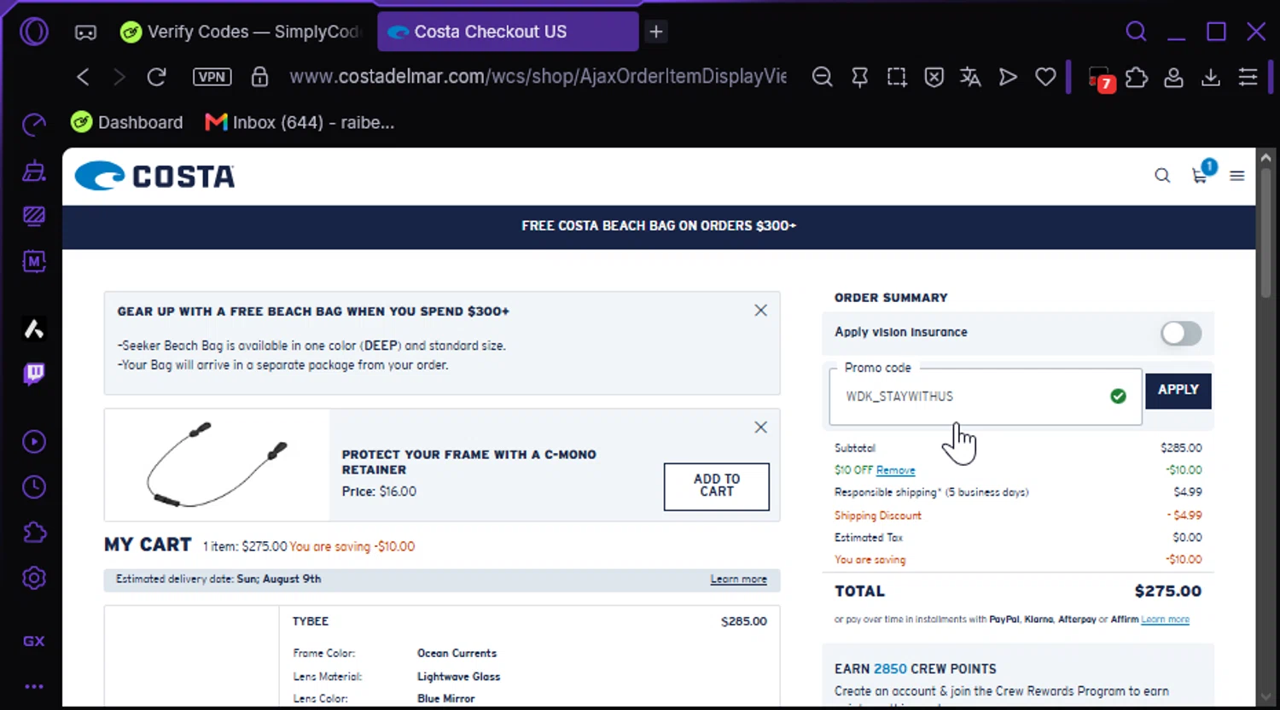
Task: Open the Dashboard bookmark
Action: click(x=126, y=123)
